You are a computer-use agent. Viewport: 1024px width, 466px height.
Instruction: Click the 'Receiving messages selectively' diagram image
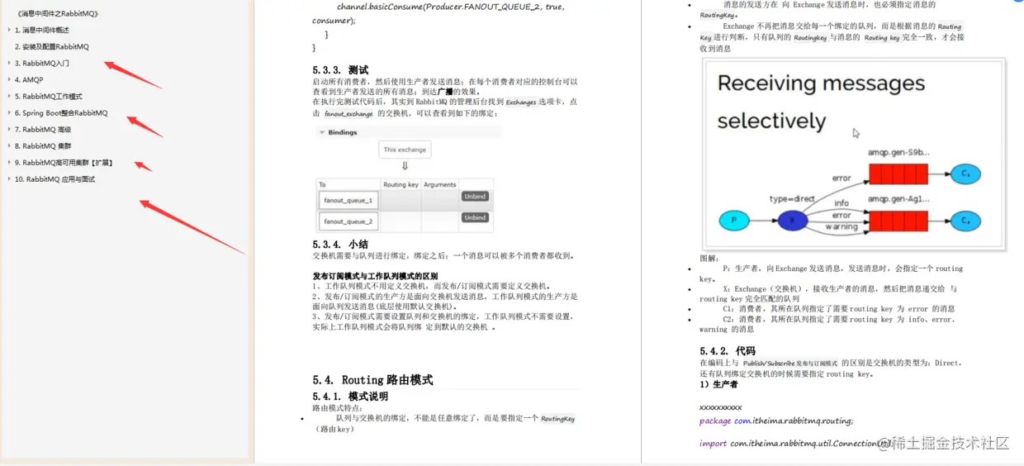[x=854, y=154]
